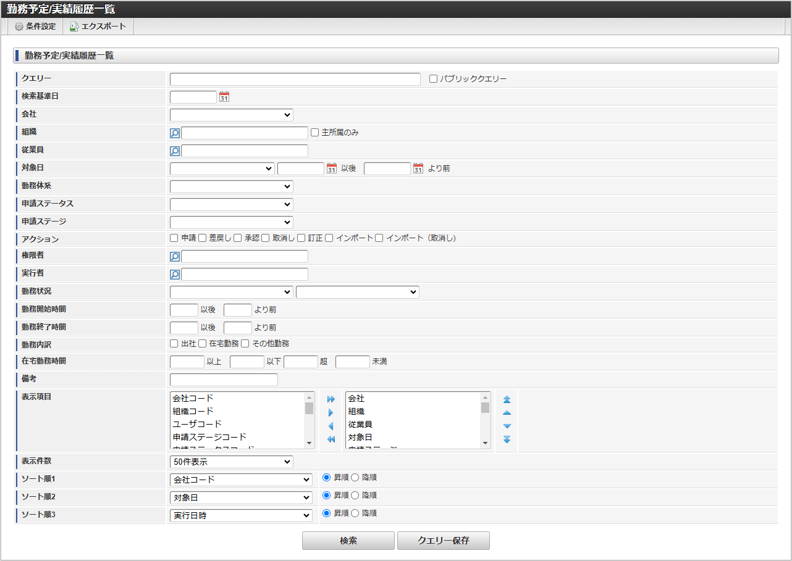The height and width of the screenshot is (561, 792).
Task: Click the 従業員 search magnifier icon
Action: [x=175, y=151]
